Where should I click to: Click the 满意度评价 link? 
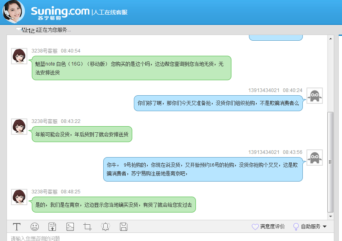272,226
